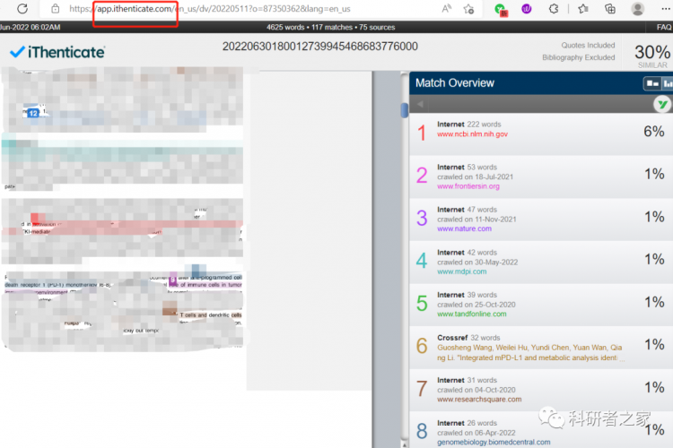Select match 1 www.ncbi.nlm.nih.gov

click(x=472, y=134)
